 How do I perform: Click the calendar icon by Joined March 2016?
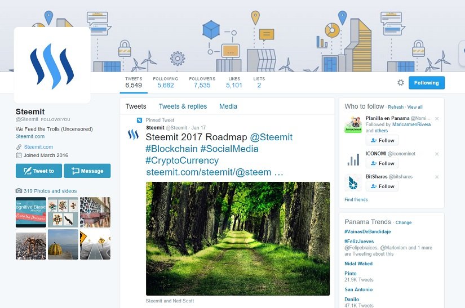click(x=19, y=155)
